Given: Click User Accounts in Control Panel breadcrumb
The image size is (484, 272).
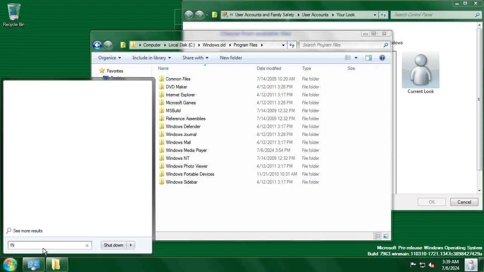Looking at the screenshot, I should 315,15.
